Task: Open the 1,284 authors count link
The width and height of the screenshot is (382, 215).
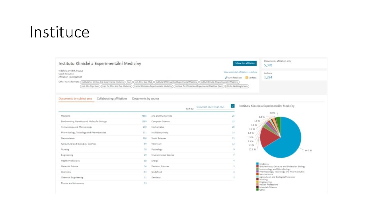Action: [268, 77]
